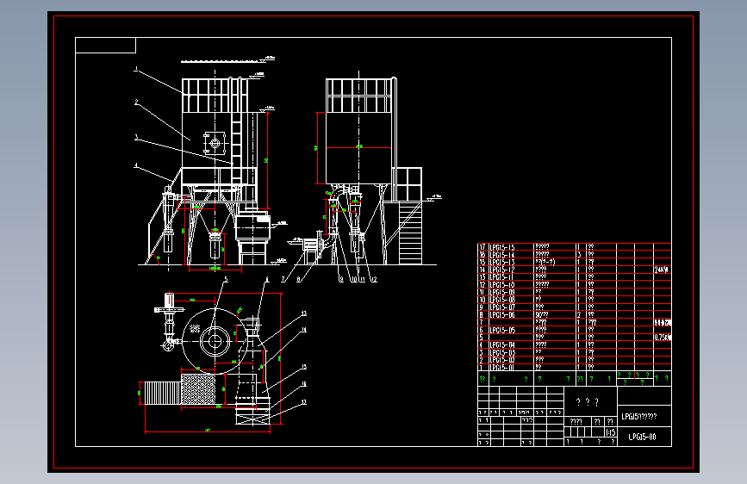
Task: Click the 0.75KW remark in row 5
Action: [x=663, y=338]
